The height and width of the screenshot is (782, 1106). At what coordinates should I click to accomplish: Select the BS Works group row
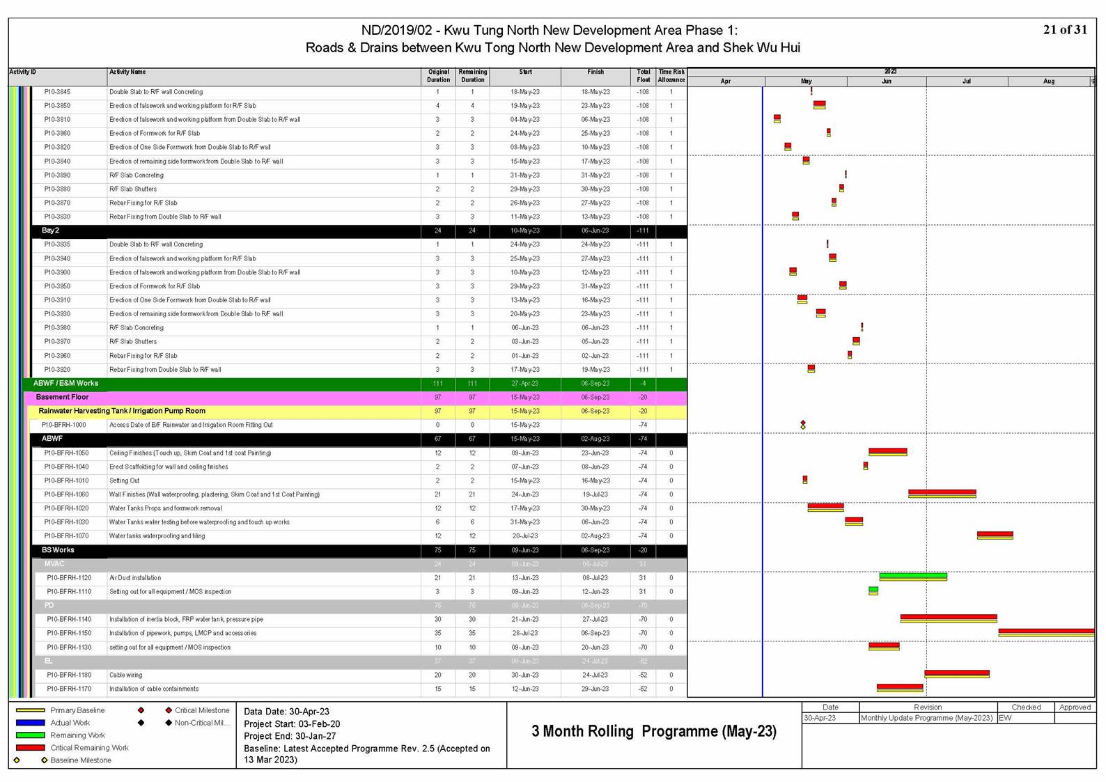point(359,550)
